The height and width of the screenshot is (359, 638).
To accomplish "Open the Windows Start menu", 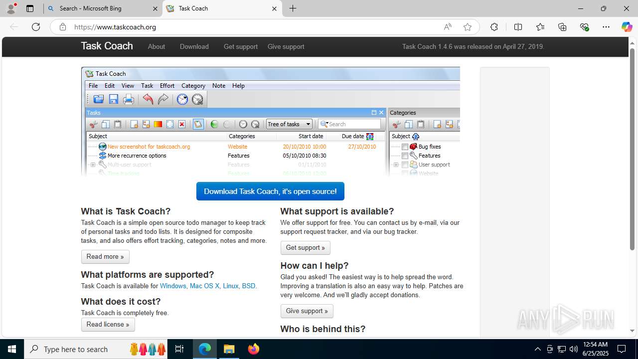I will click(12, 349).
